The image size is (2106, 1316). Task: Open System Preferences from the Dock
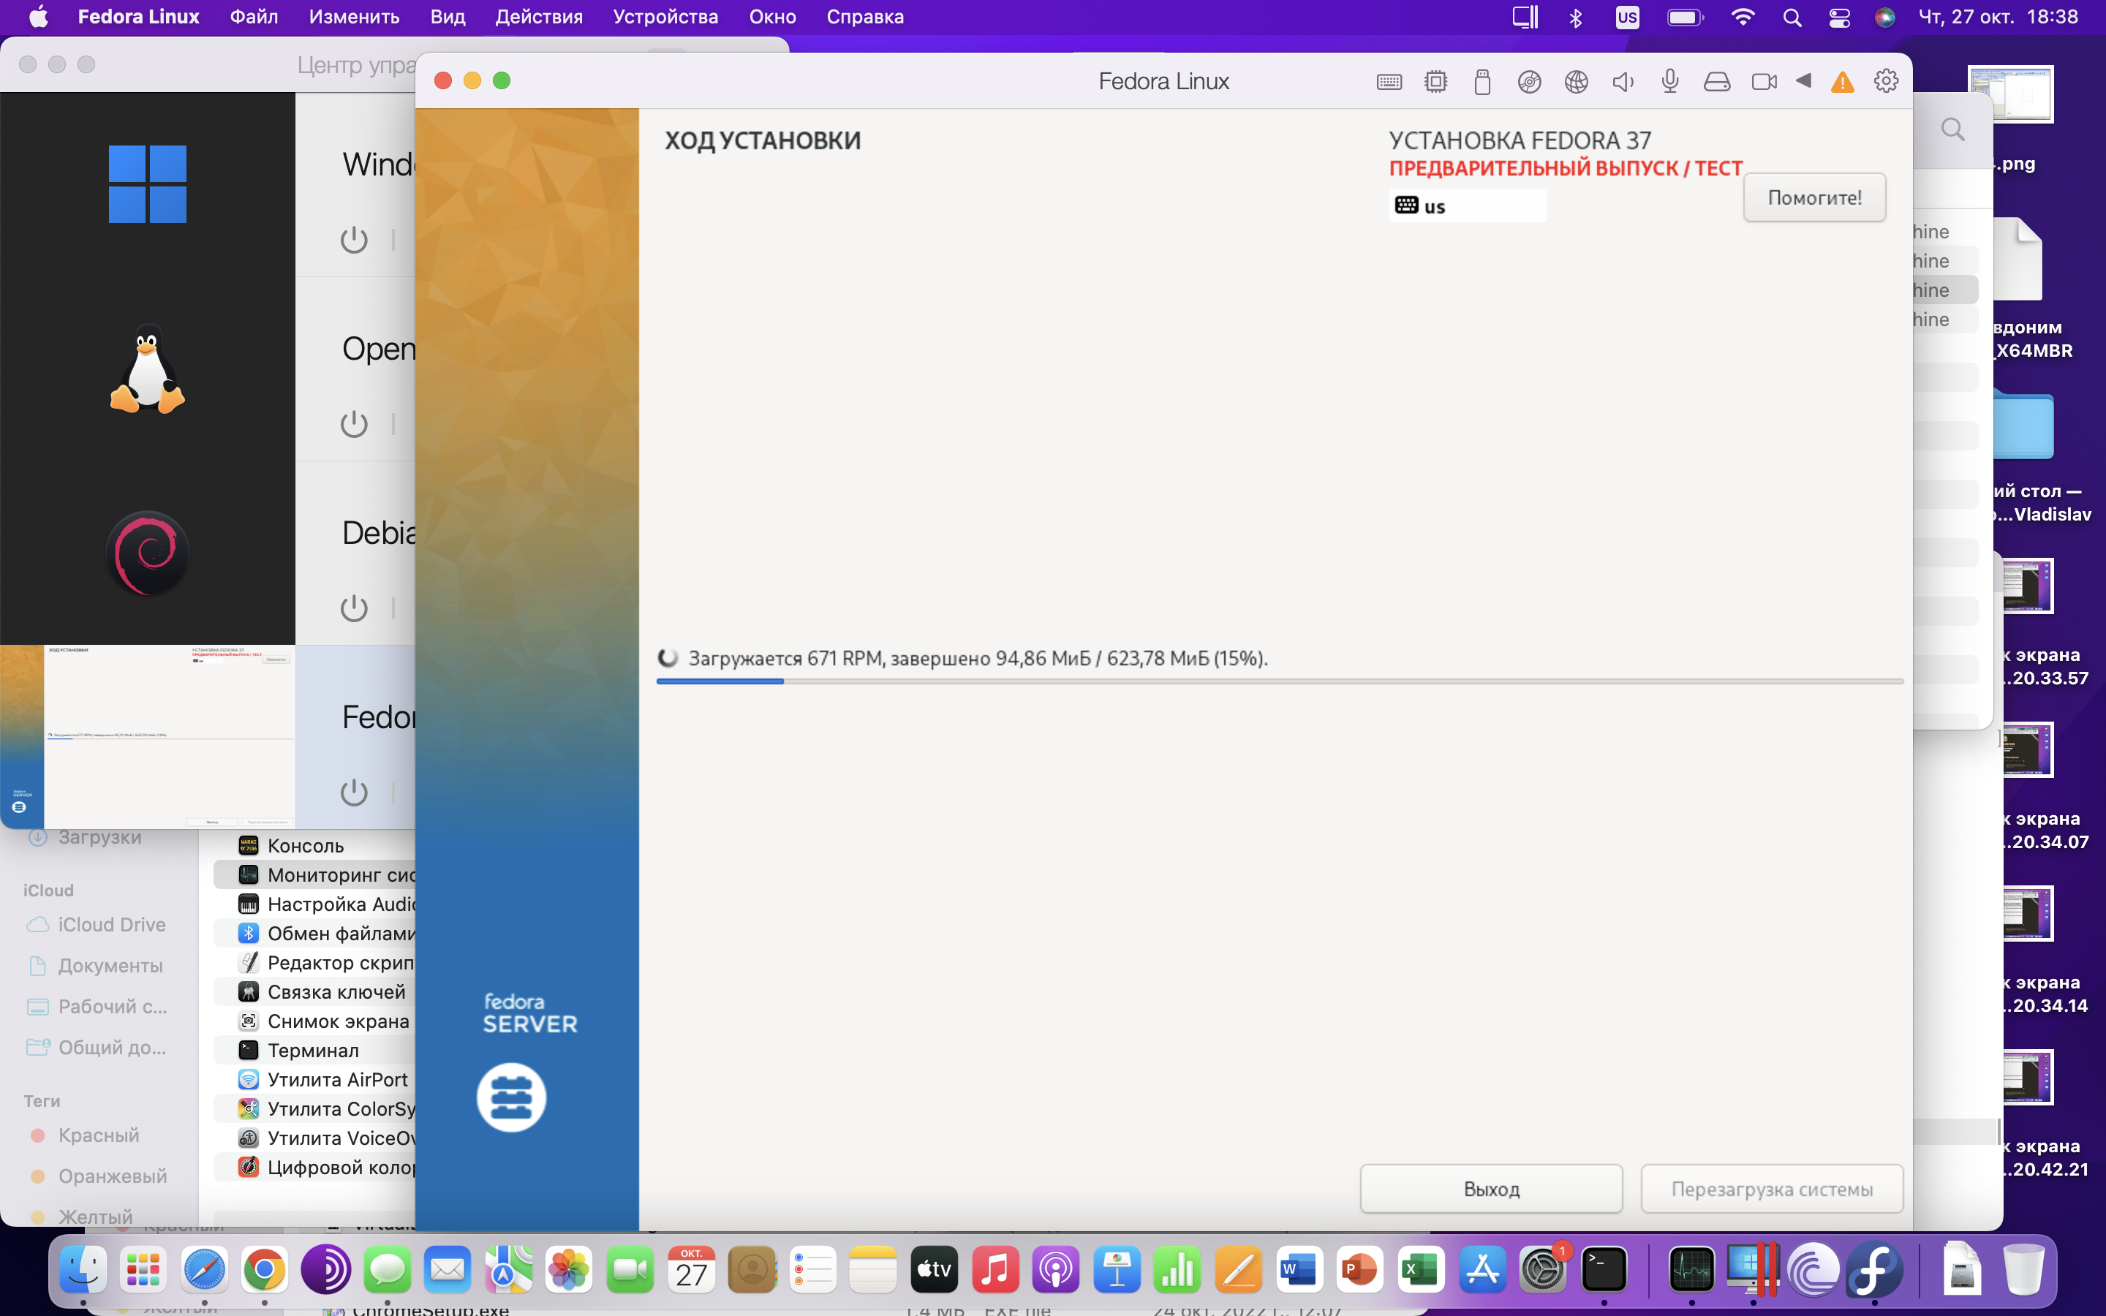point(1543,1271)
